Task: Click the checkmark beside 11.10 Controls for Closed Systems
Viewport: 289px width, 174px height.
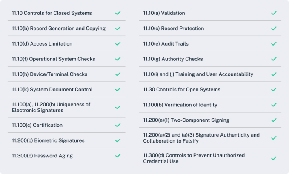Action: click(x=118, y=13)
